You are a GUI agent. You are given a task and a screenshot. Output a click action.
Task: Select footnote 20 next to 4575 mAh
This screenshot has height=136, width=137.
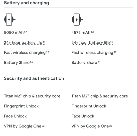point(92,32)
